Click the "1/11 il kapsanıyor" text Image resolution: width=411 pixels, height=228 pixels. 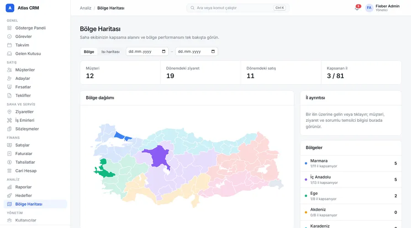click(x=323, y=166)
